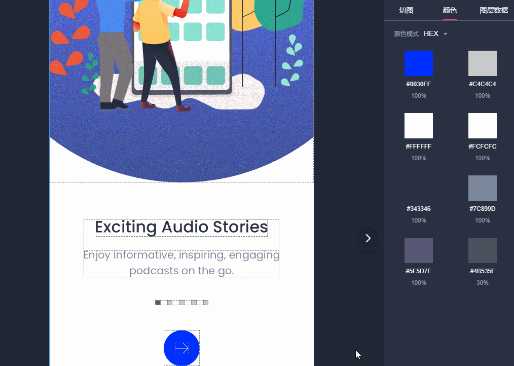Choose the light gray #C4C4C4 swatch

pos(482,63)
